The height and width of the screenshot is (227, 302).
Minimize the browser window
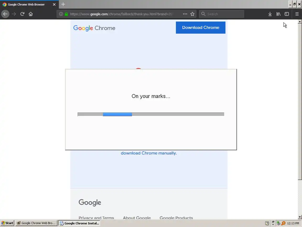(290, 4)
